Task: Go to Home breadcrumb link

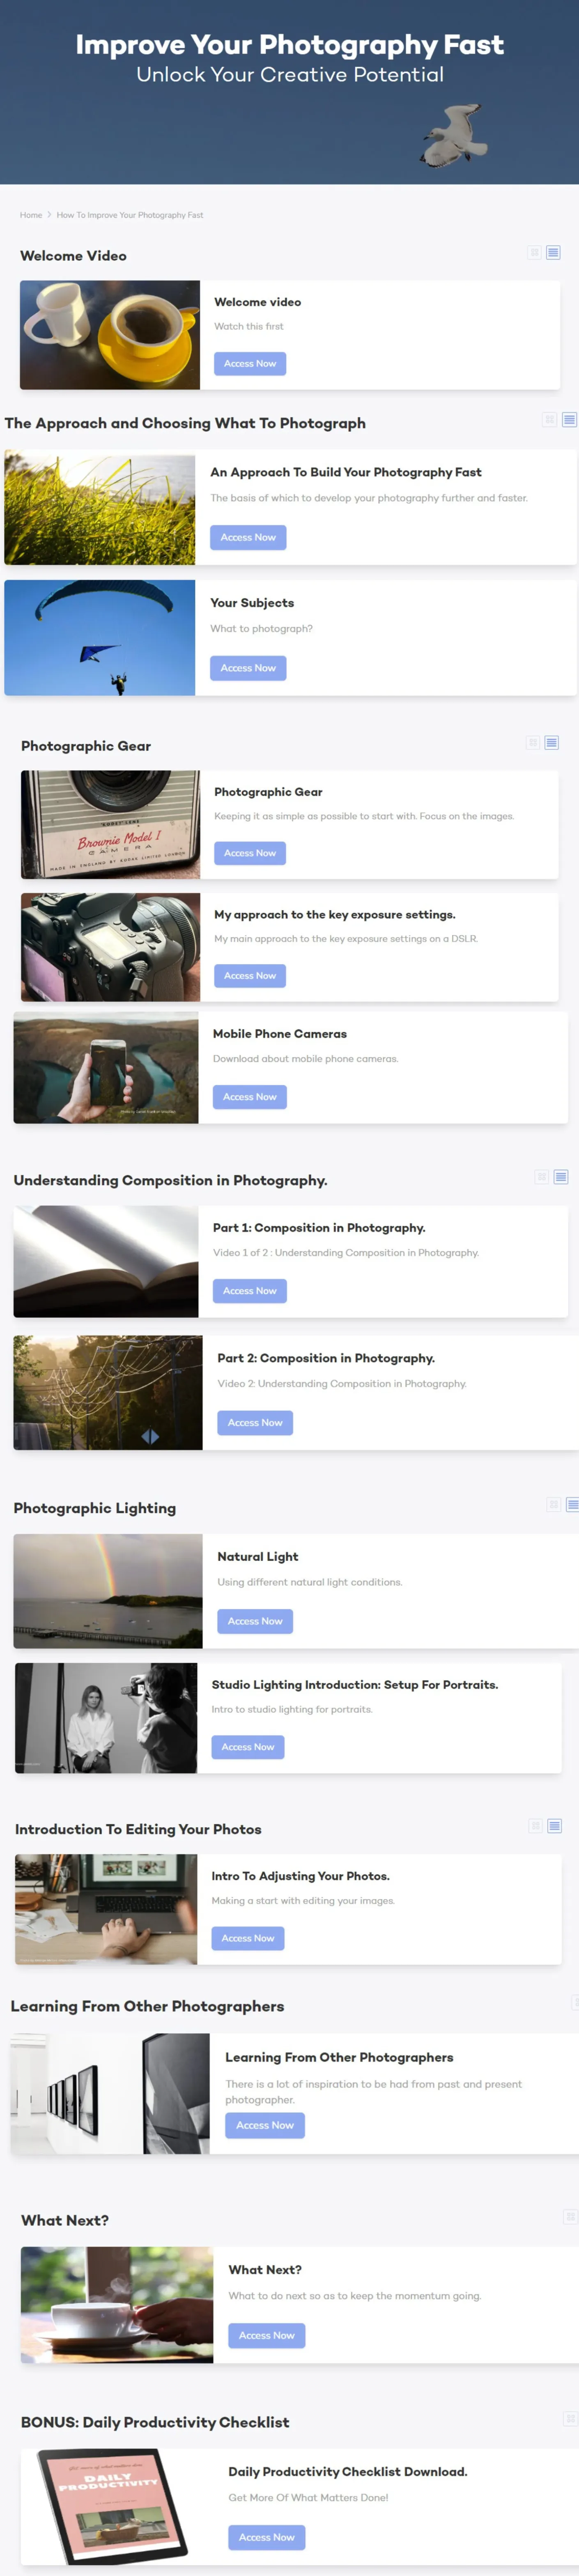Action: tap(31, 215)
